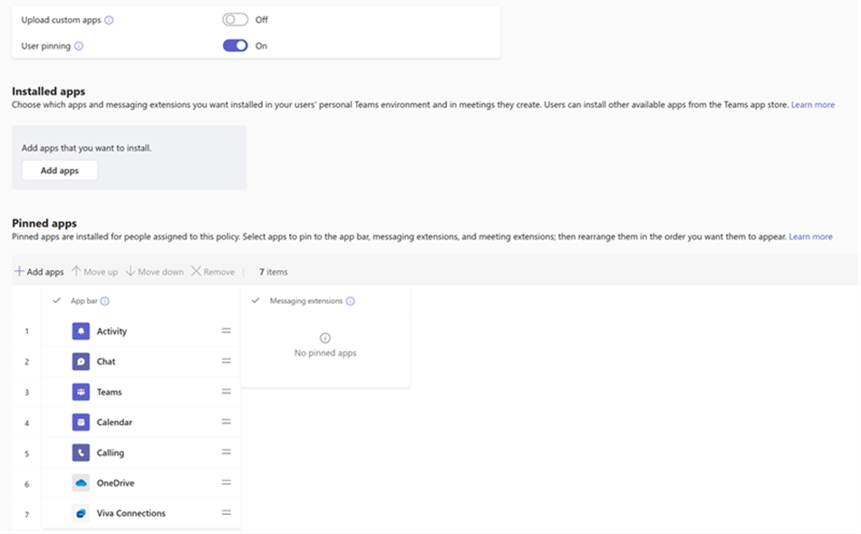The width and height of the screenshot is (861, 534).
Task: Click the Remove option in the toolbar
Action: pyautogui.click(x=213, y=271)
